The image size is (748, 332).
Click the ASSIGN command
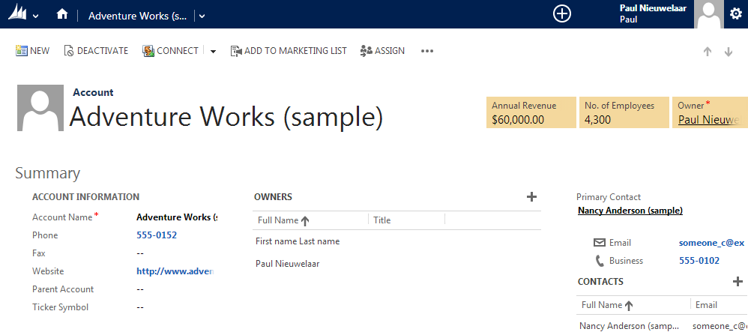pyautogui.click(x=382, y=51)
